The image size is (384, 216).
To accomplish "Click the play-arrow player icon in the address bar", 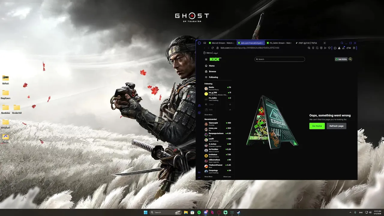I will pos(325,48).
